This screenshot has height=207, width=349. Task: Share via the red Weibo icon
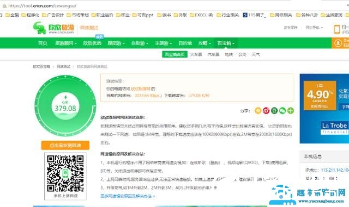(x=266, y=110)
